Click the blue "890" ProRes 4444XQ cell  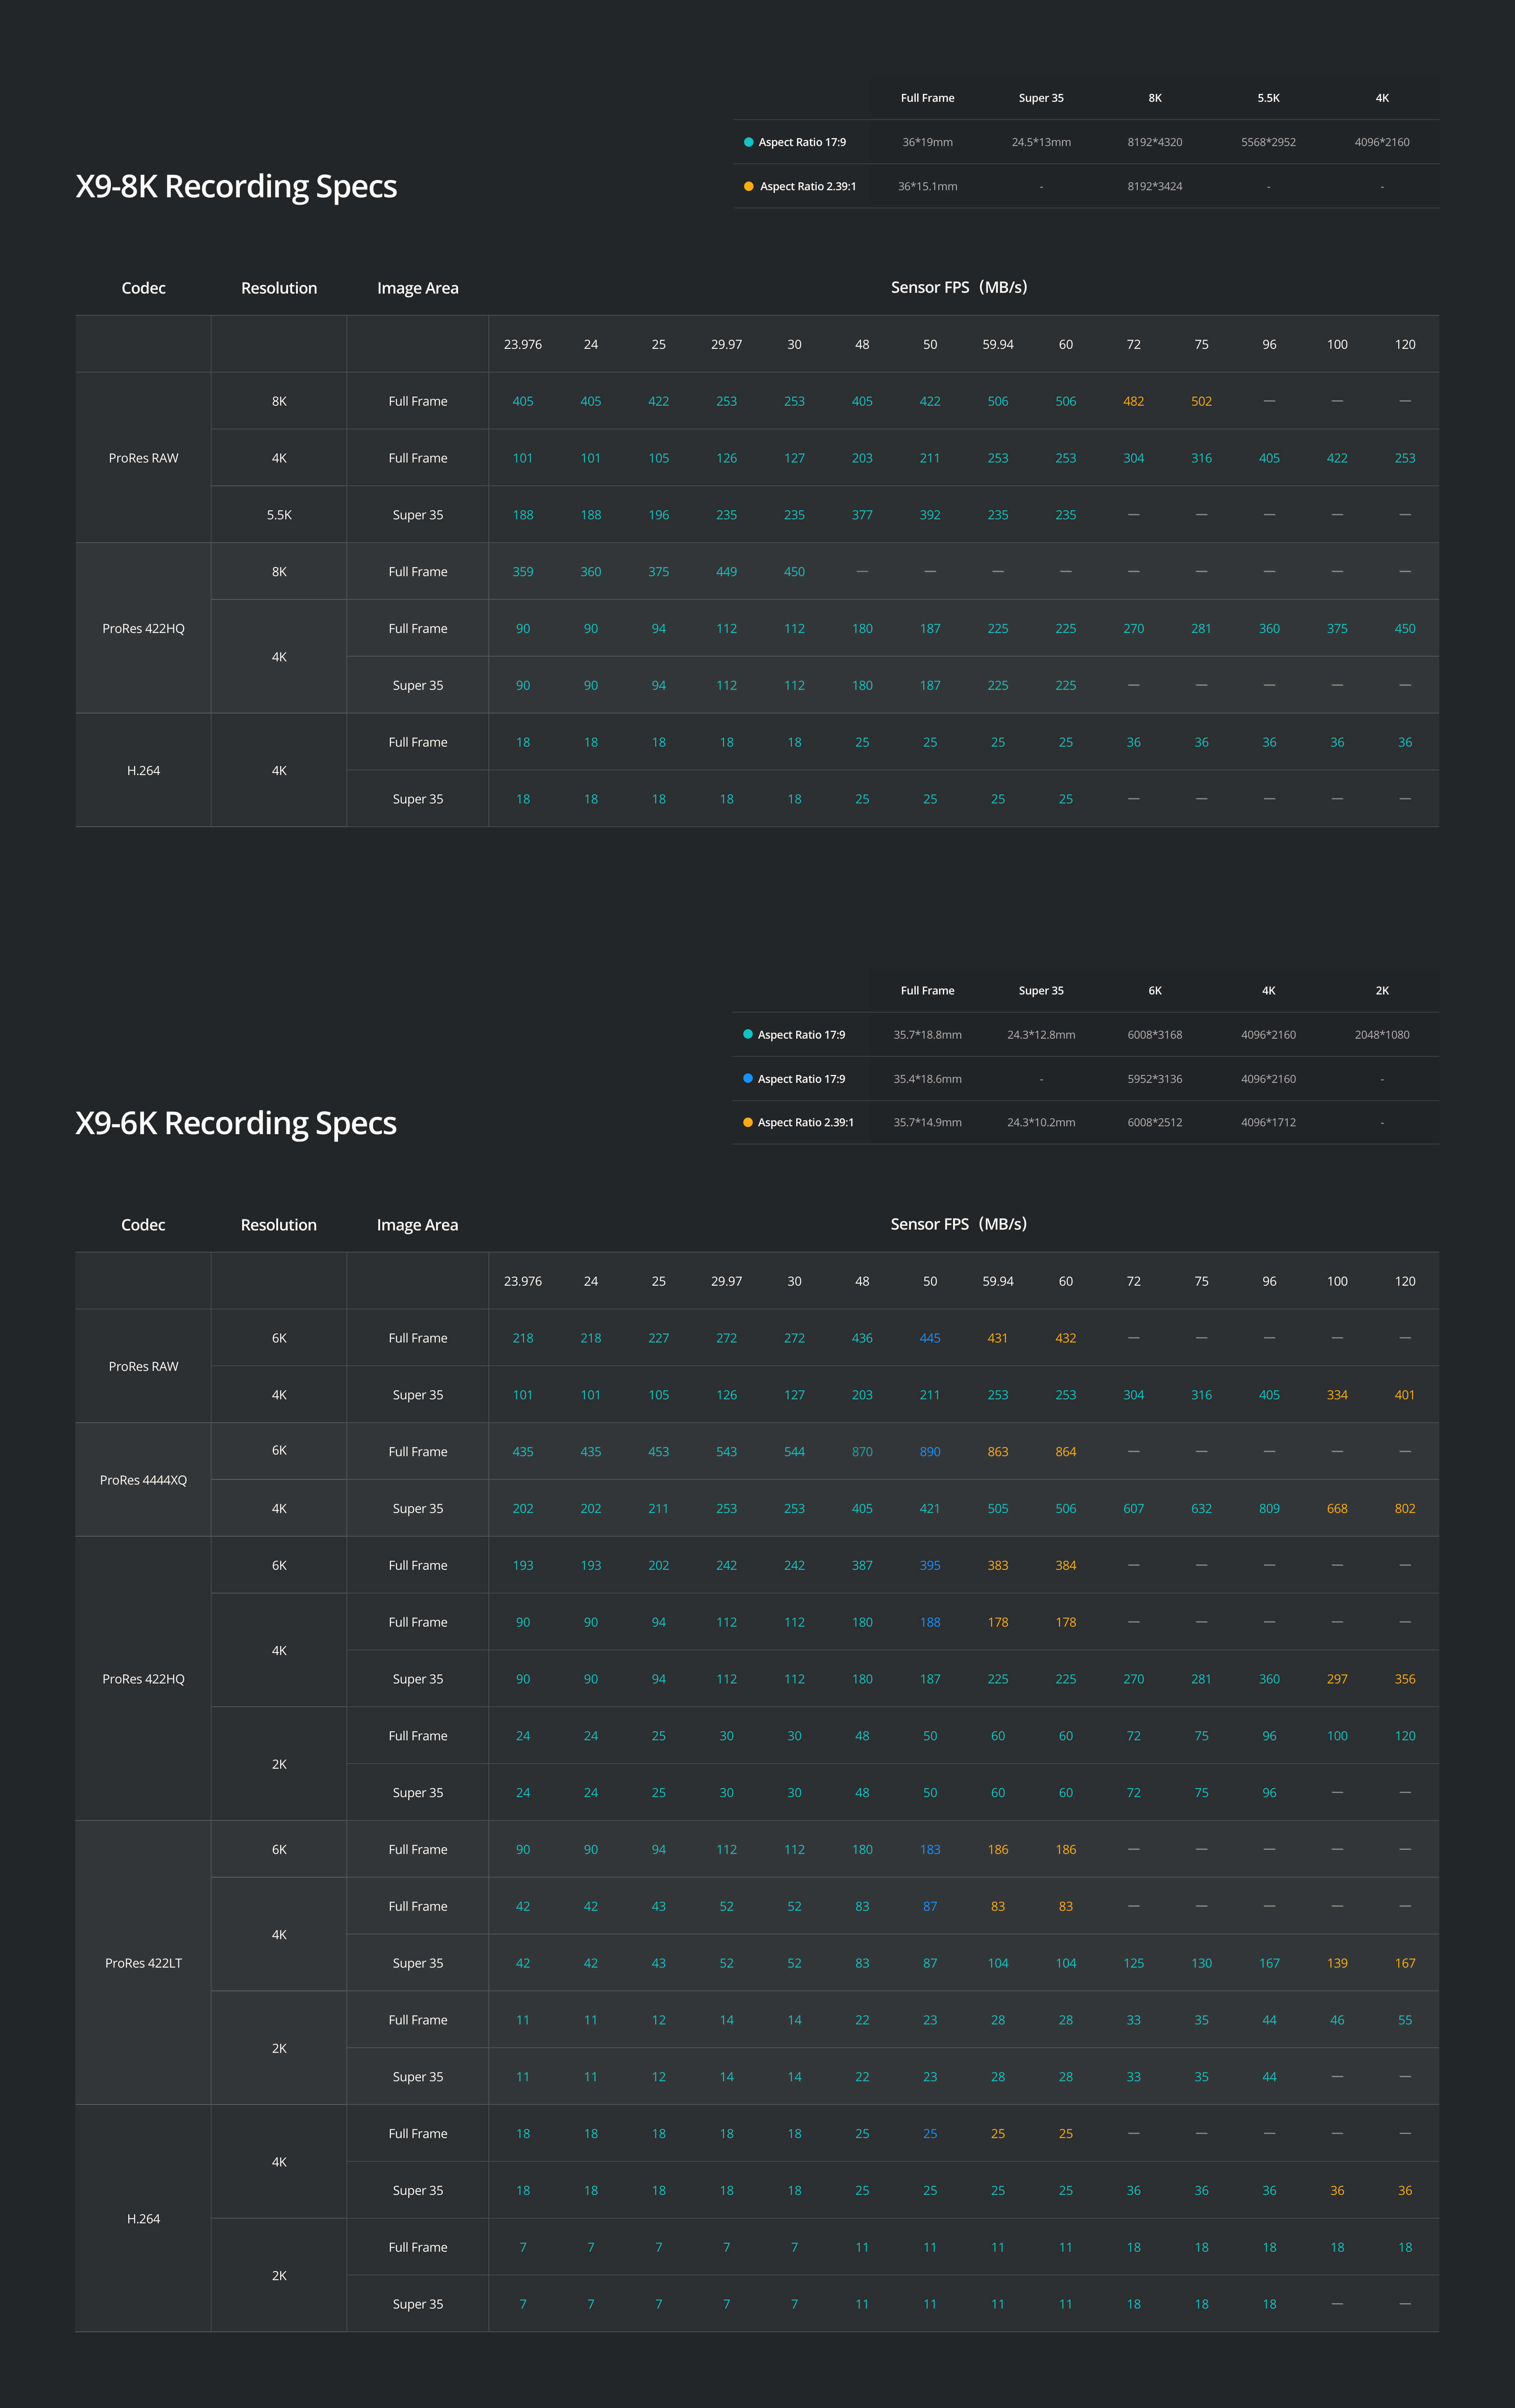930,1452
